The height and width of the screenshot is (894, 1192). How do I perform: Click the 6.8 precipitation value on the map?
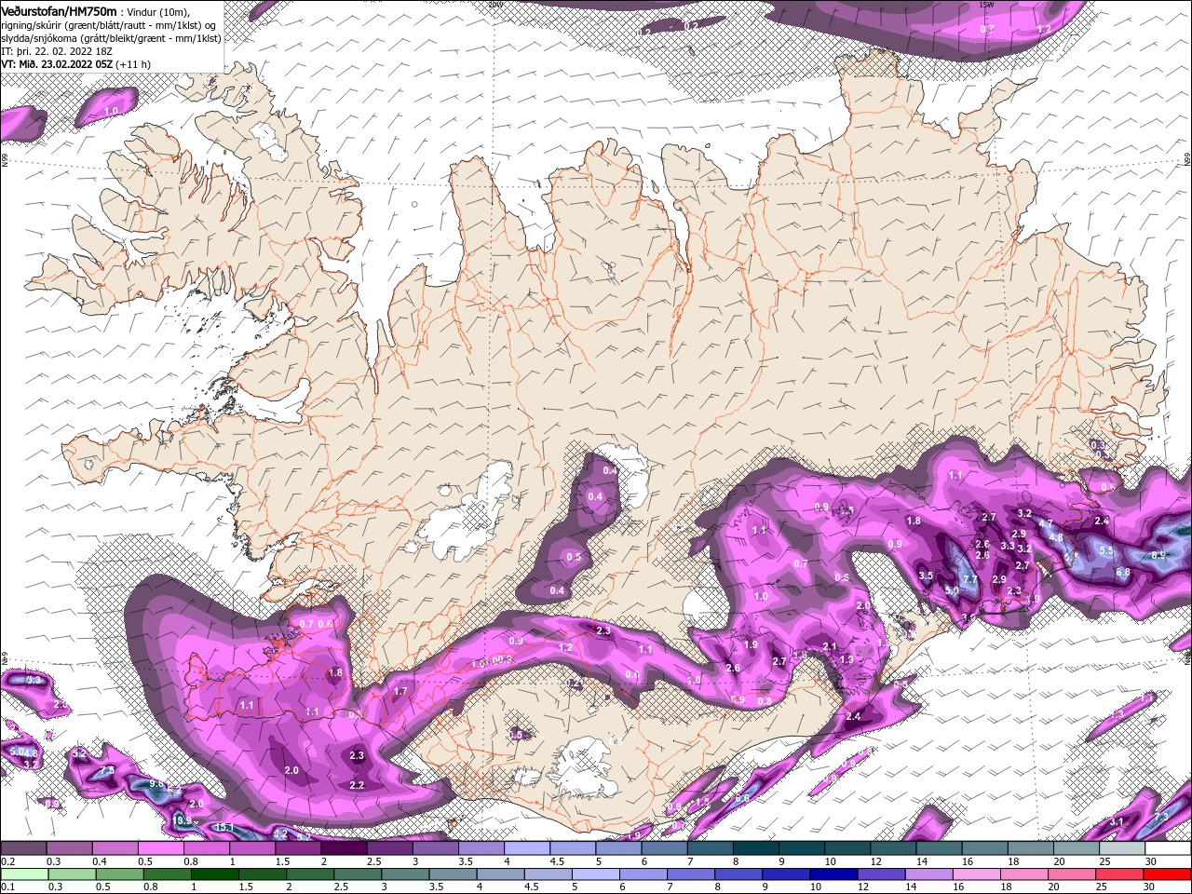pos(1122,572)
